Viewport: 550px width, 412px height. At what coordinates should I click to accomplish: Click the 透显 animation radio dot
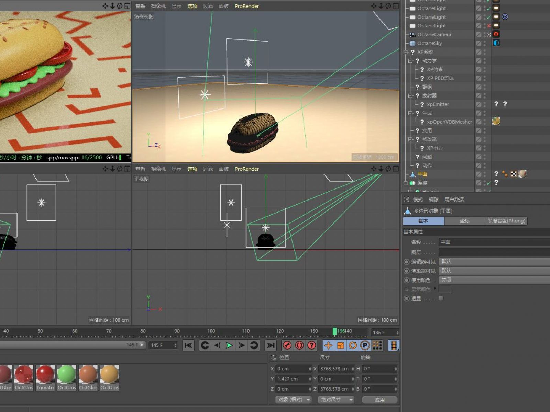pos(407,299)
